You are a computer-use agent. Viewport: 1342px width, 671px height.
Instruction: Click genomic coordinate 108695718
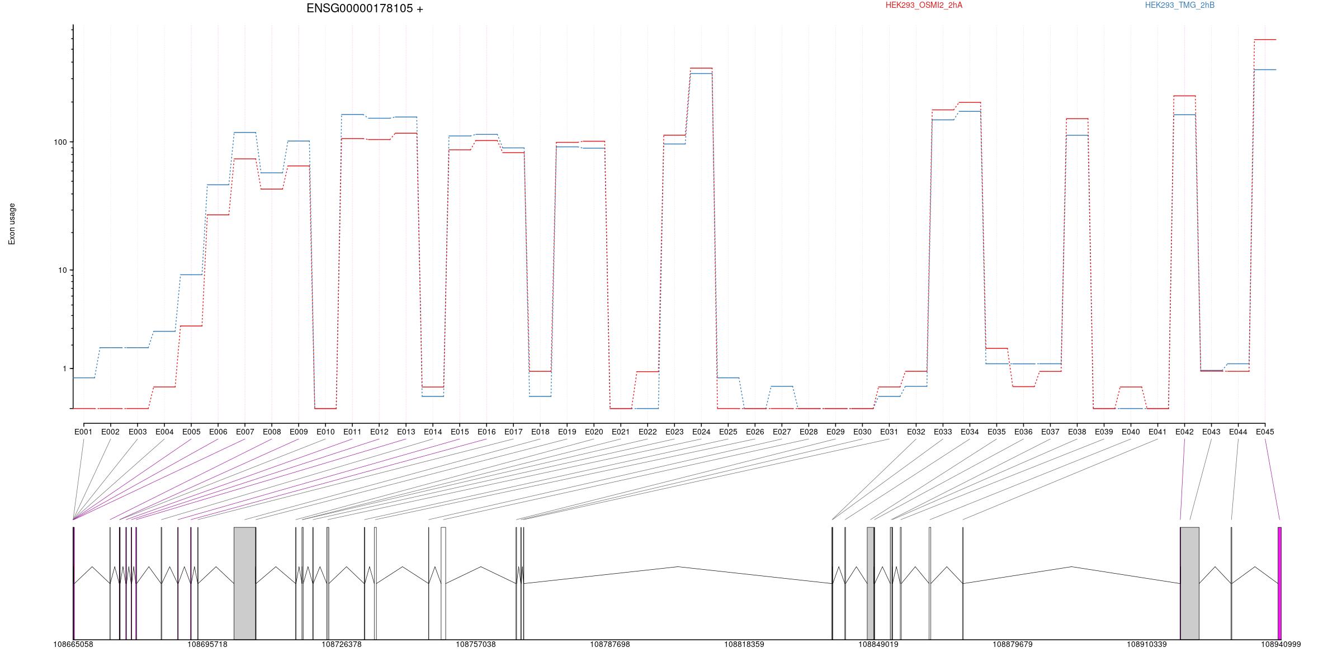tap(207, 644)
